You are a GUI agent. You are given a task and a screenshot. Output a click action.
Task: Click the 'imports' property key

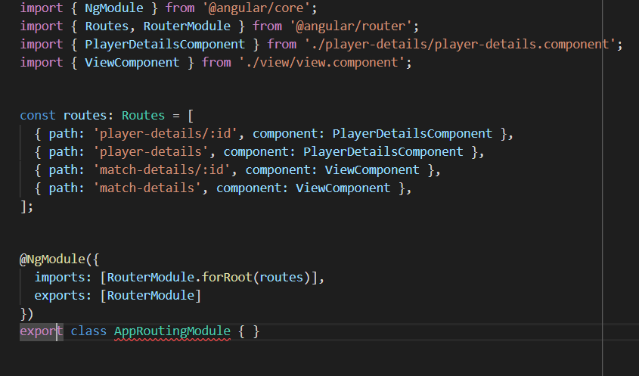click(60, 278)
